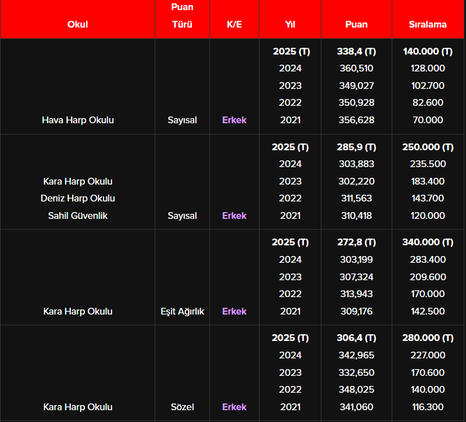Click the 209.600 ranking value
This screenshot has height=422, width=466.
[x=428, y=277]
